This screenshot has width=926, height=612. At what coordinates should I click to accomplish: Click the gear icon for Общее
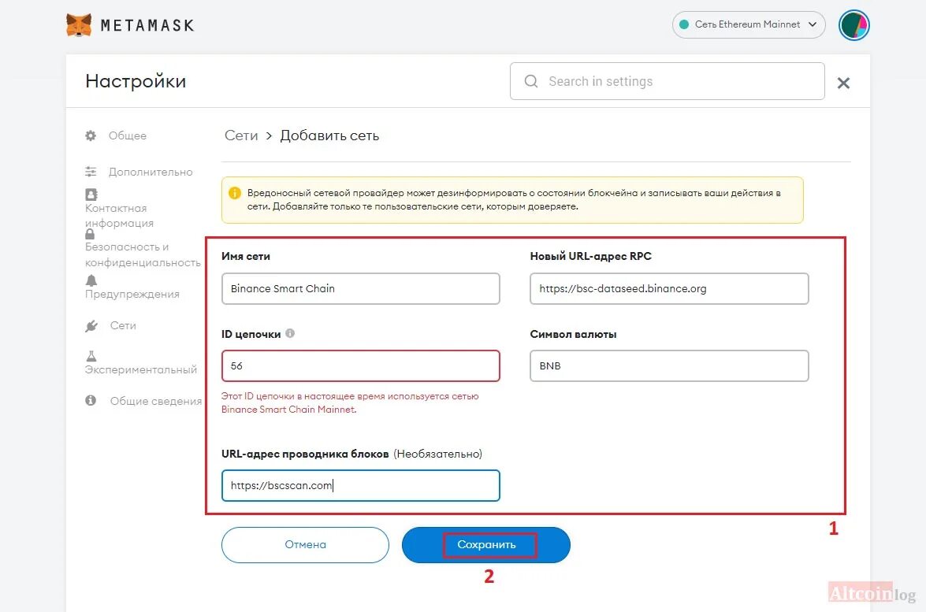[x=91, y=135]
